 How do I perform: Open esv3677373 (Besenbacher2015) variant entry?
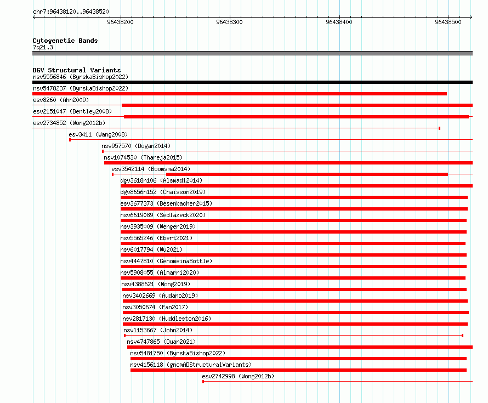click(166, 203)
